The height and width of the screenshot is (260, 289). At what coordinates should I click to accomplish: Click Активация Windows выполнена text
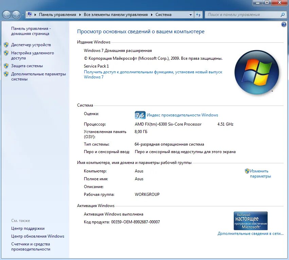pos(113,214)
